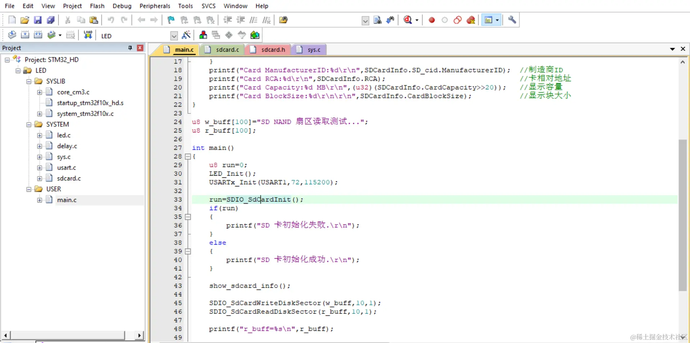Click the Translate file icon

[x=12, y=35]
